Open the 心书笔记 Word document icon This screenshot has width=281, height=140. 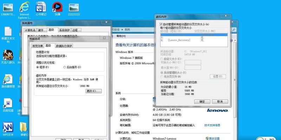(41, 7)
